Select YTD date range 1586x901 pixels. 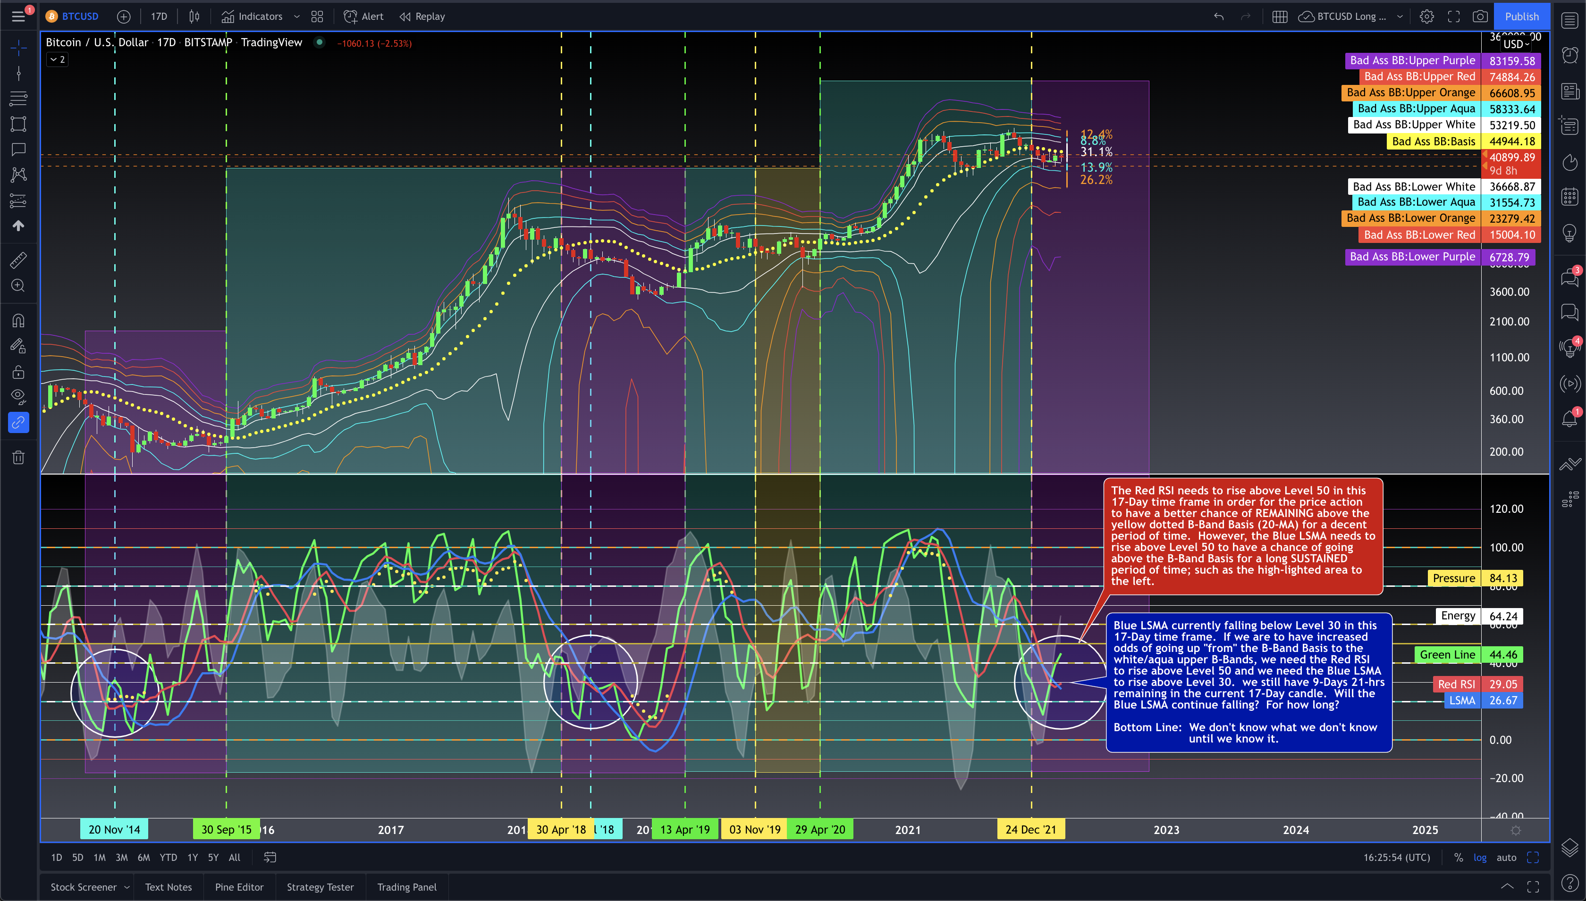[x=168, y=858]
